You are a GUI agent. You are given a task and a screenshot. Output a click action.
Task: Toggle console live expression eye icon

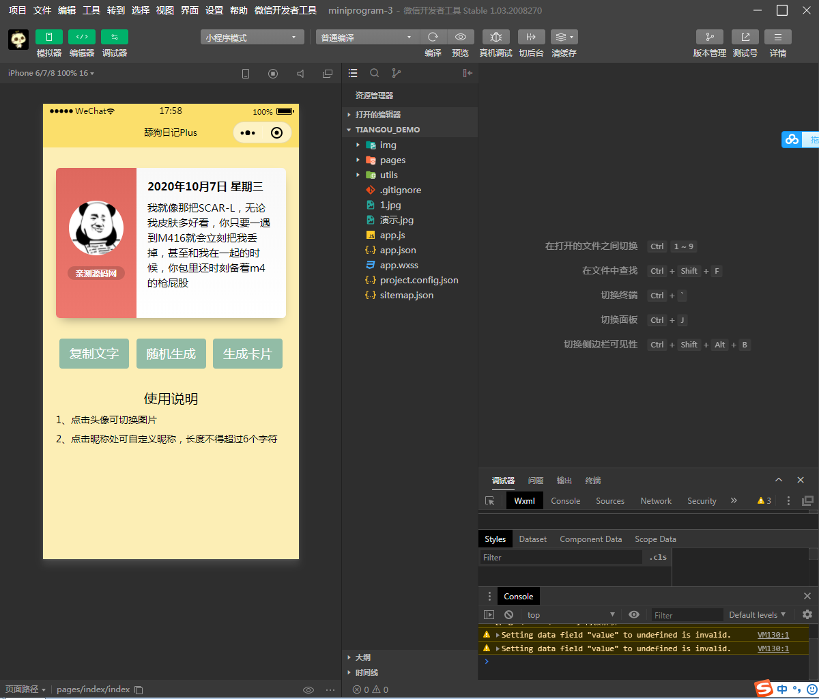(x=634, y=614)
